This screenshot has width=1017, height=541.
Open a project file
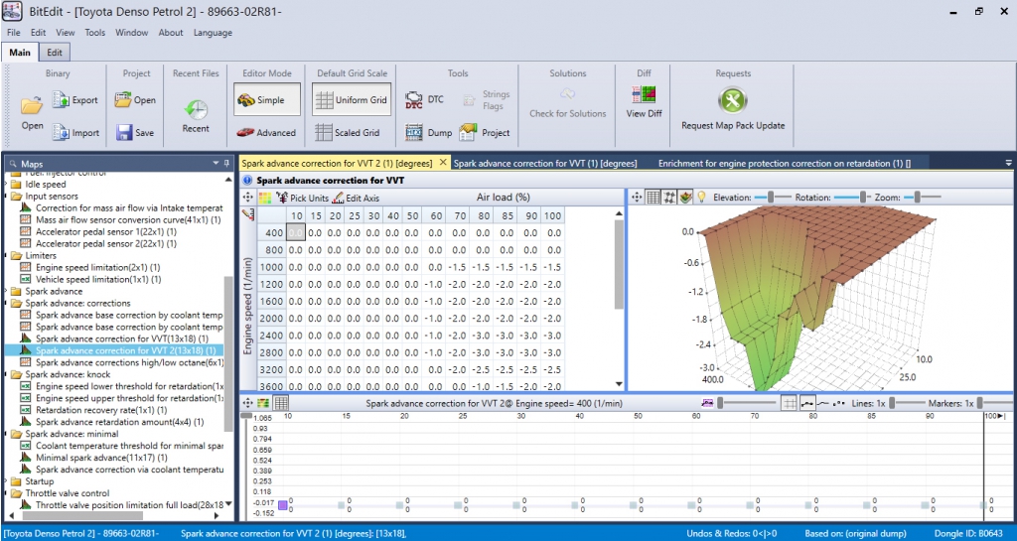(135, 100)
